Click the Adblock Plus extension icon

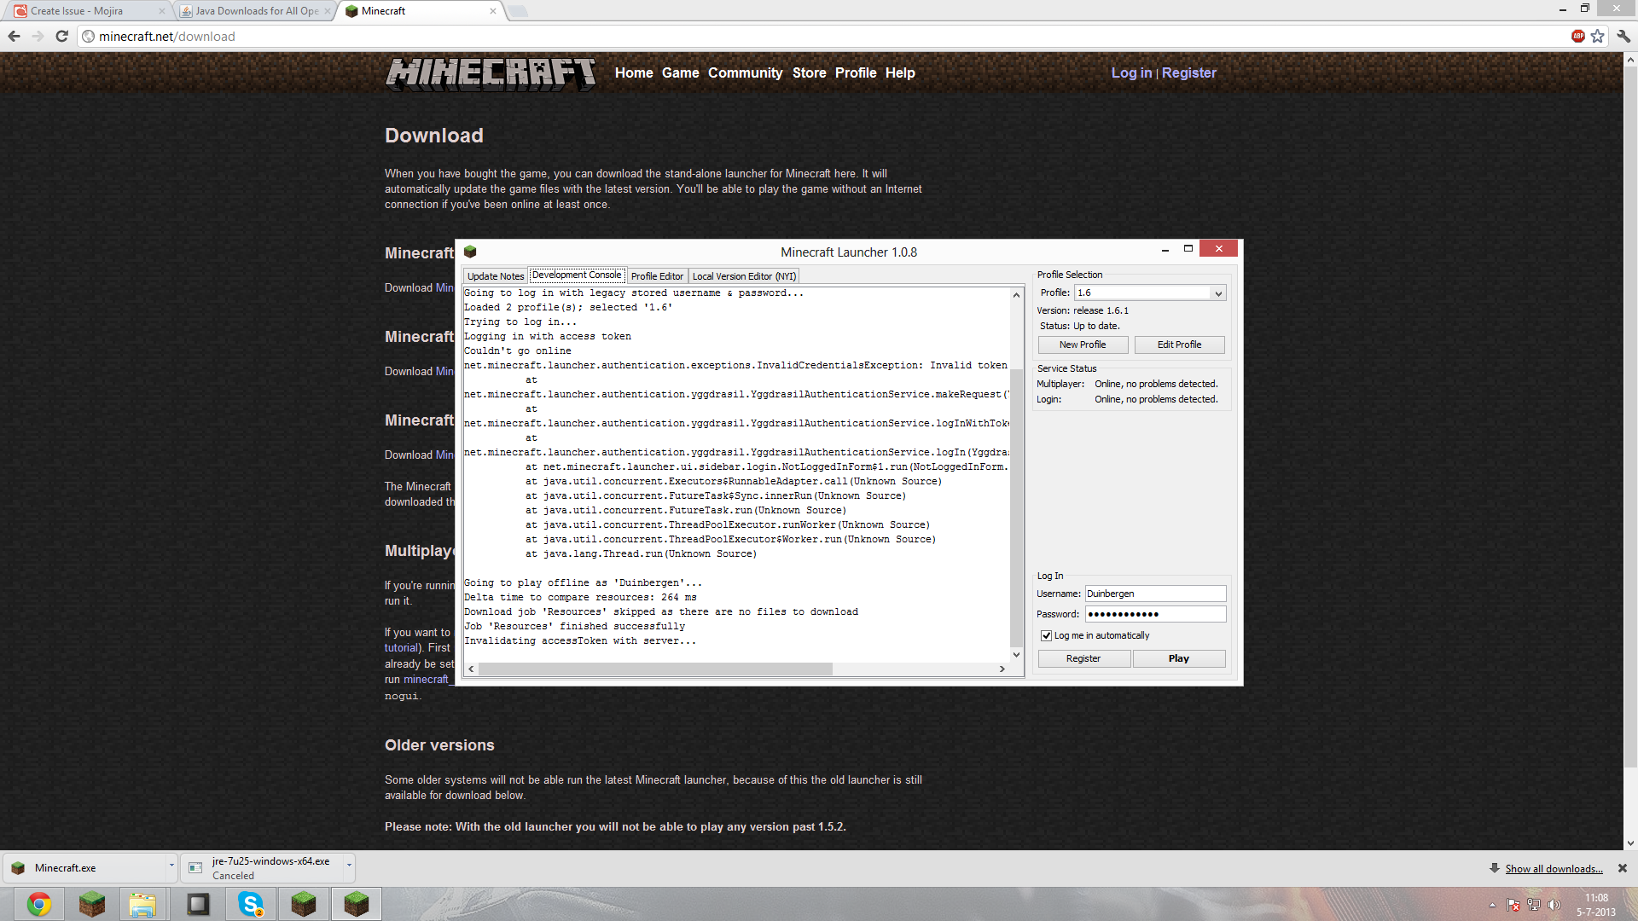pos(1577,36)
